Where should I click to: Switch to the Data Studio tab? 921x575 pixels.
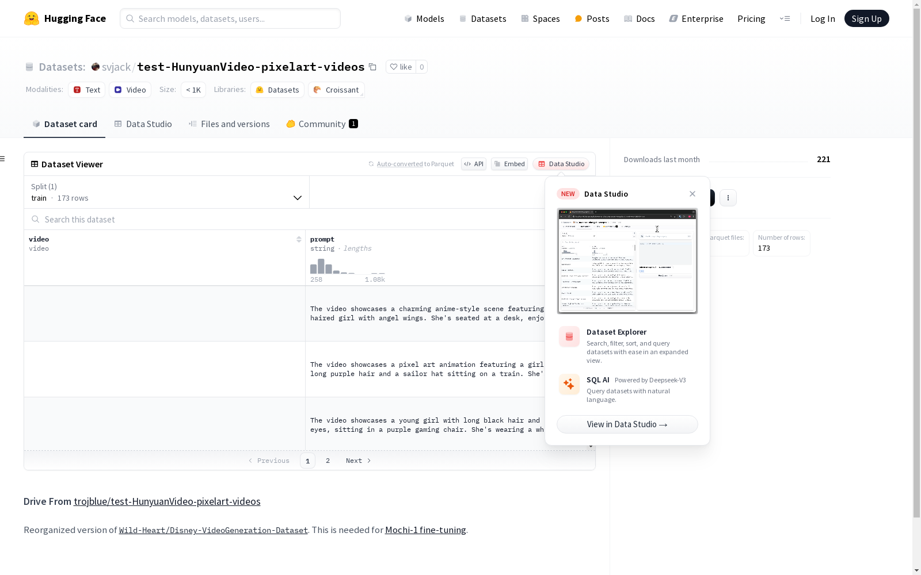click(x=143, y=124)
